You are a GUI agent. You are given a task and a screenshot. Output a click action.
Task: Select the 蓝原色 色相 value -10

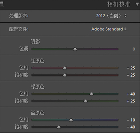pyautogui.click(x=131, y=120)
